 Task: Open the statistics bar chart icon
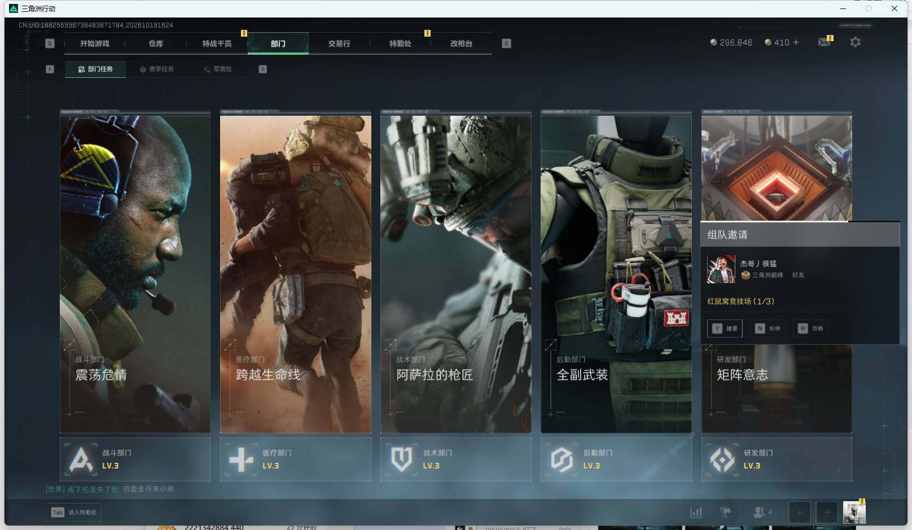[x=696, y=513]
